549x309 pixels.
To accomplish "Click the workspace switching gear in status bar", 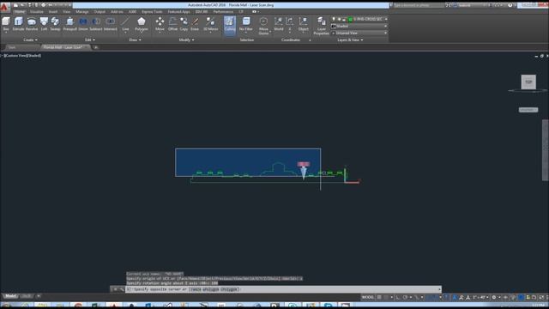I will click(494, 297).
